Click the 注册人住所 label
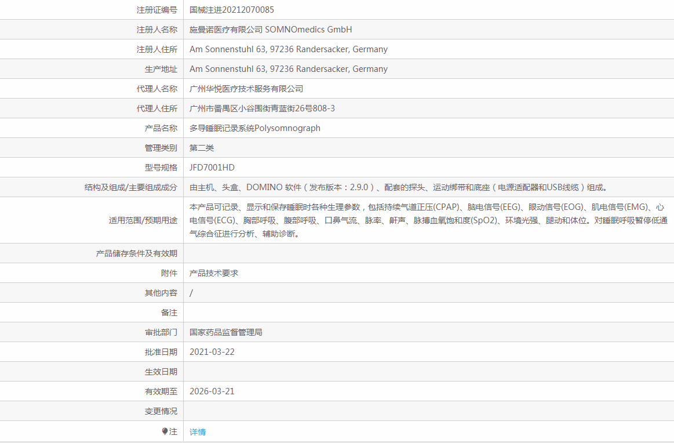Image resolution: width=674 pixels, height=443 pixels. pos(157,49)
